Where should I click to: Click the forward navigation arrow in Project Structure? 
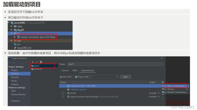click(13, 62)
